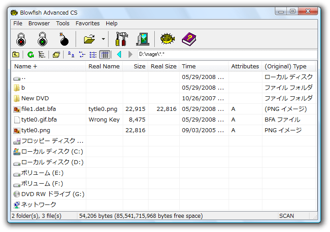The image size is (330, 232).
Task: Go up one folder level icon
Action: coord(16,55)
